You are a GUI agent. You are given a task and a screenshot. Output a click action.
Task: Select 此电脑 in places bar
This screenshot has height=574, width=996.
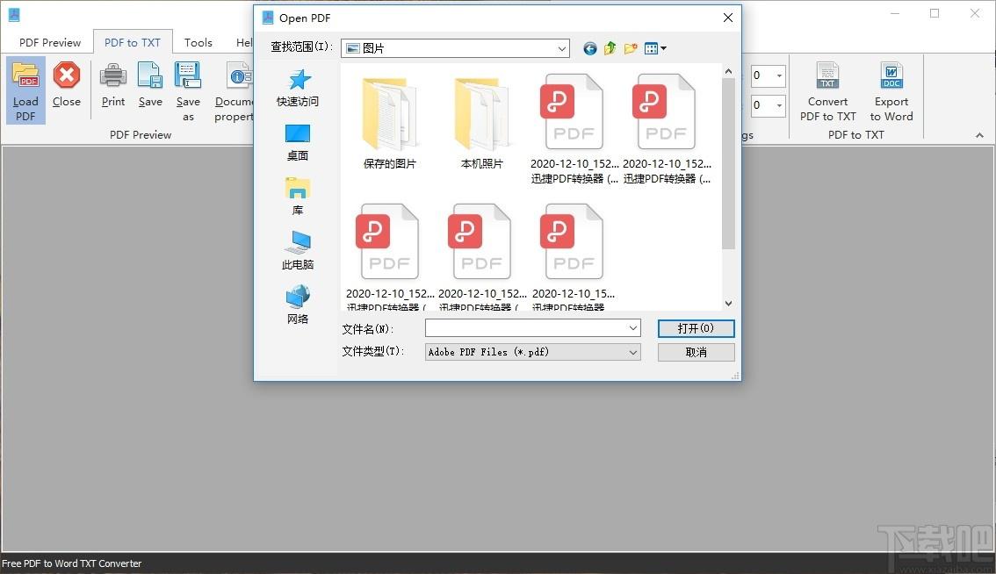click(x=297, y=251)
